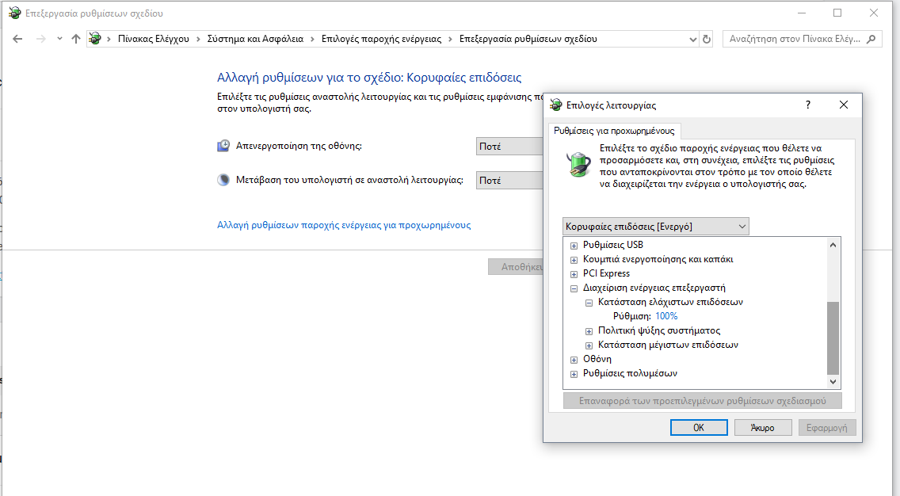The height and width of the screenshot is (496, 900).
Task: Click the display turn-off monitor icon
Action: [223, 146]
